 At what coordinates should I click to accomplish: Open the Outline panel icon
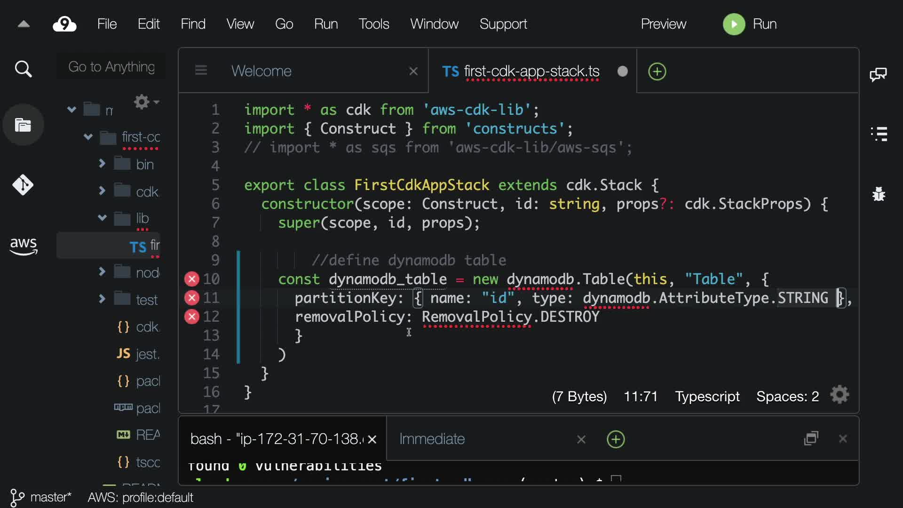[879, 134]
